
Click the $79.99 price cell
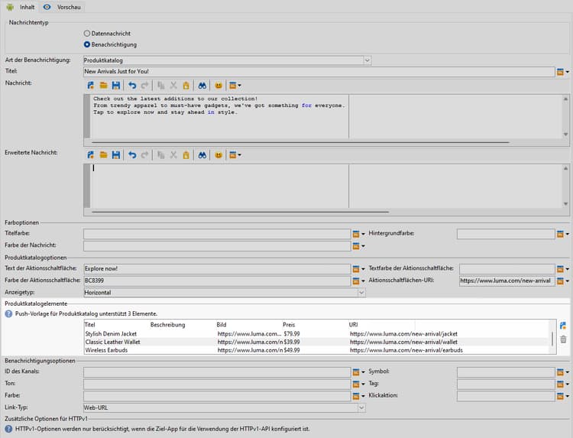[292, 334]
